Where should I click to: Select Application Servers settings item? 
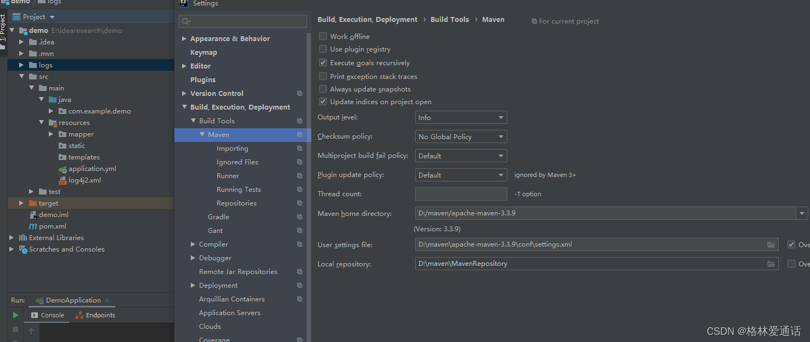point(229,313)
